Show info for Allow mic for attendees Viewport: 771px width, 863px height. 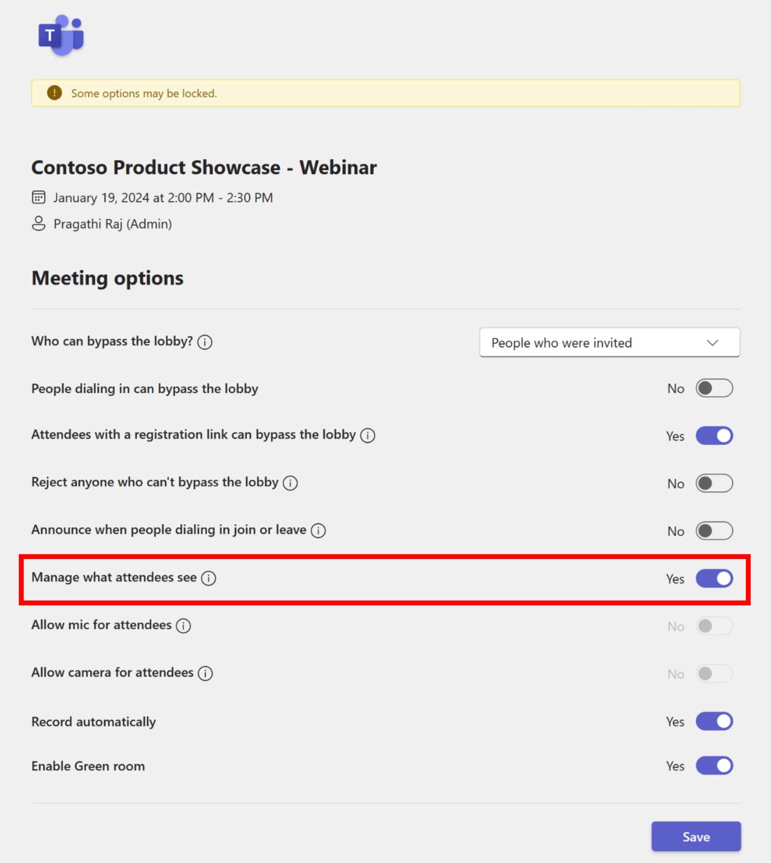[x=183, y=626]
